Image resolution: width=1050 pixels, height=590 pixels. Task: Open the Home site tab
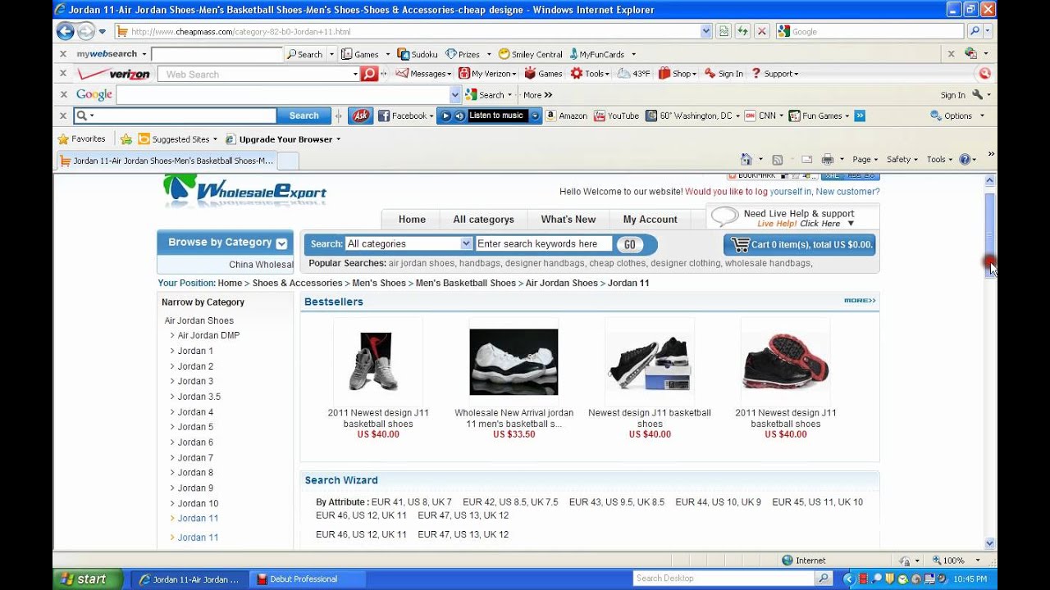[412, 220]
